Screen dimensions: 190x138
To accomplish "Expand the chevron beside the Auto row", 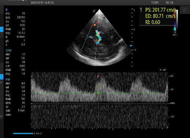I will pos(1,116).
